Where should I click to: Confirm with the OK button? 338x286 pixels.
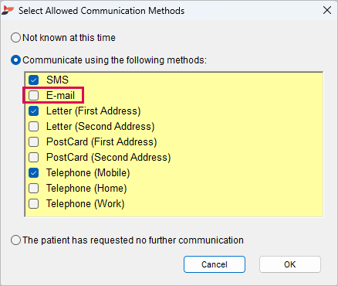coord(290,264)
